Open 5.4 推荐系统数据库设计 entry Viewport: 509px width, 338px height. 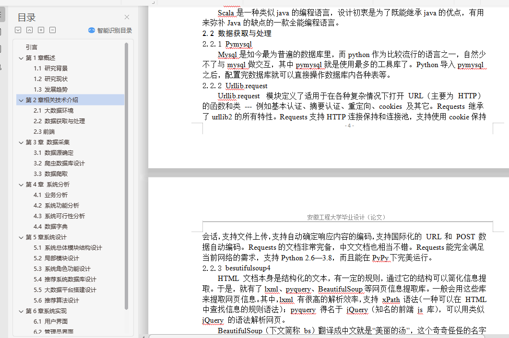pyautogui.click(x=65, y=280)
